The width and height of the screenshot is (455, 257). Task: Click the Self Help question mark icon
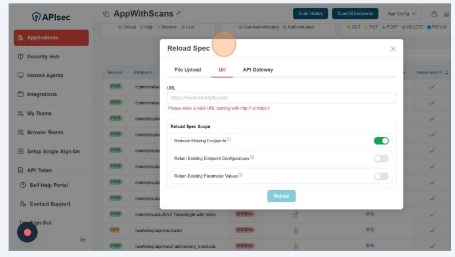[23, 185]
